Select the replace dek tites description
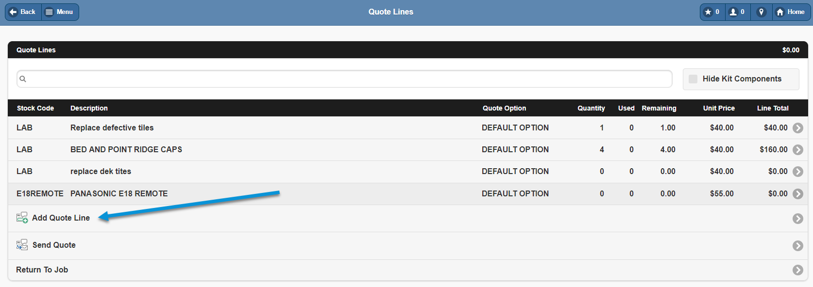The width and height of the screenshot is (813, 287). [x=101, y=172]
